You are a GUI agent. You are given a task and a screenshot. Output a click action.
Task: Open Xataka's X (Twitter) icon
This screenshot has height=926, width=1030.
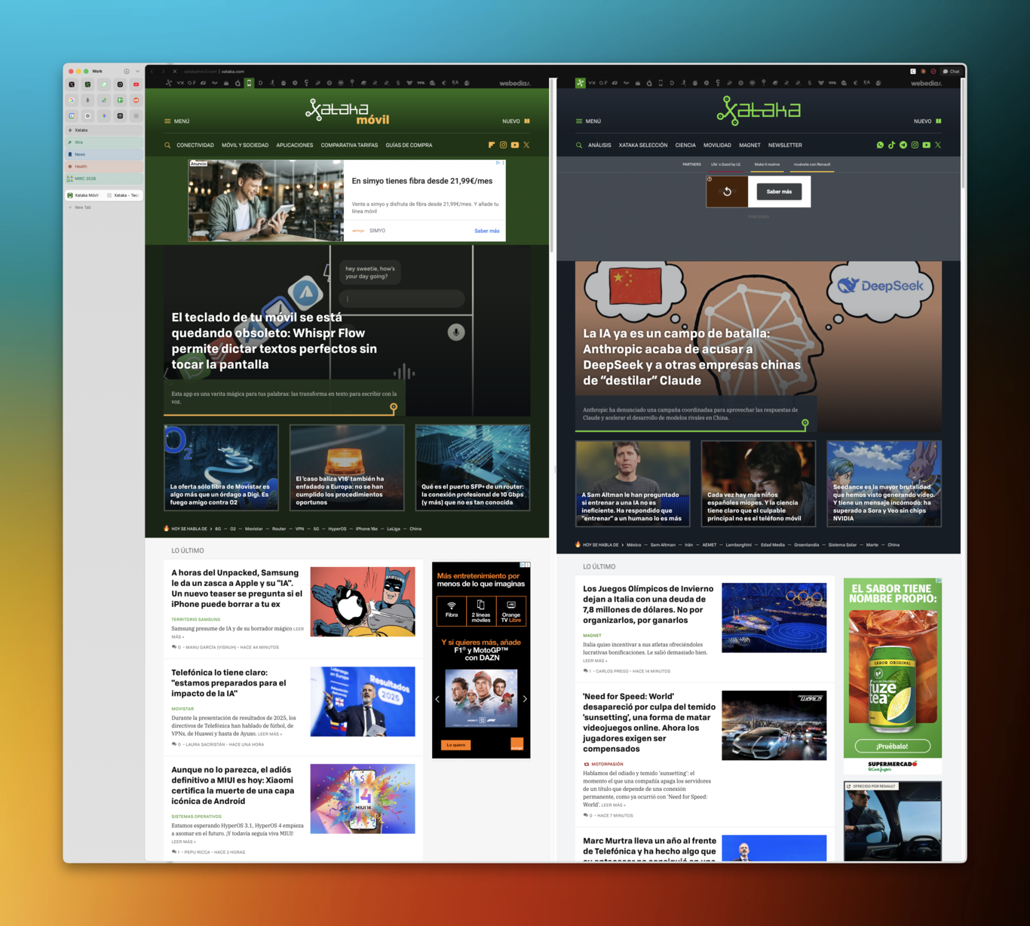tap(938, 145)
